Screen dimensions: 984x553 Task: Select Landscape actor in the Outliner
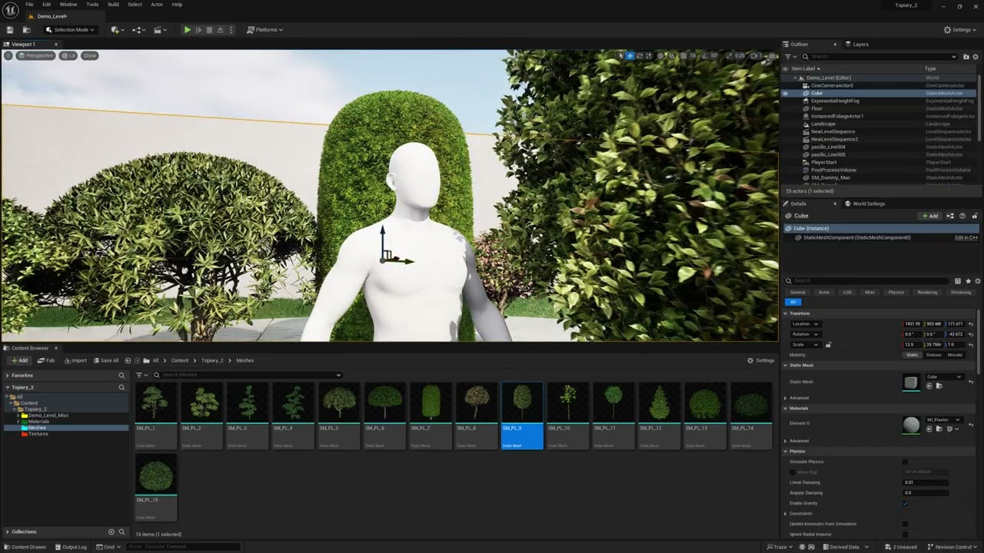tap(823, 124)
